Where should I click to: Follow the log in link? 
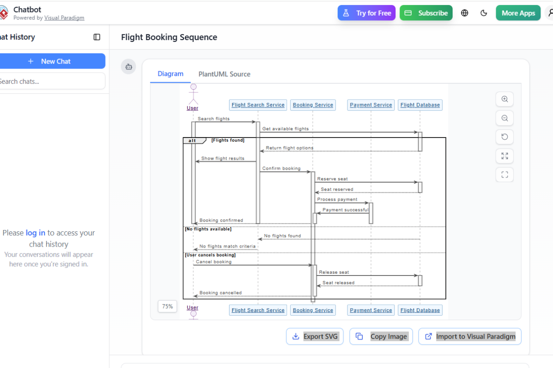click(35, 233)
